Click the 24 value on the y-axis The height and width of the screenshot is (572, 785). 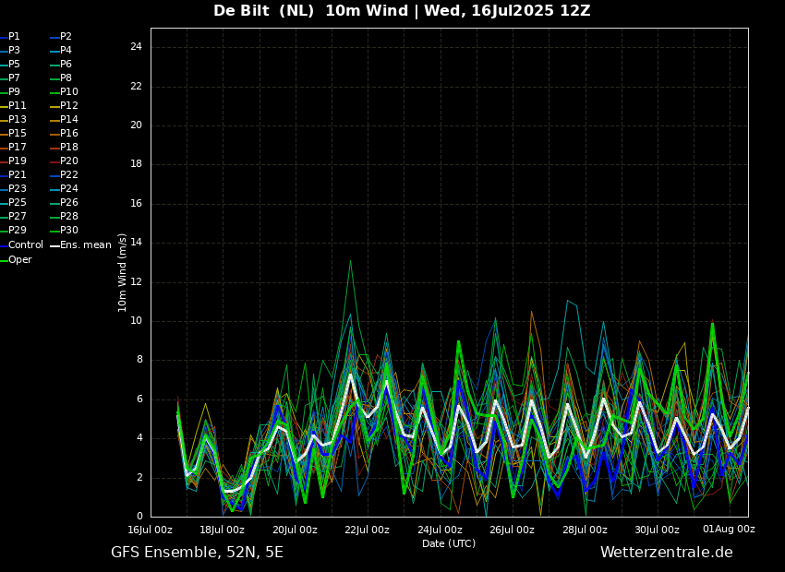[136, 47]
